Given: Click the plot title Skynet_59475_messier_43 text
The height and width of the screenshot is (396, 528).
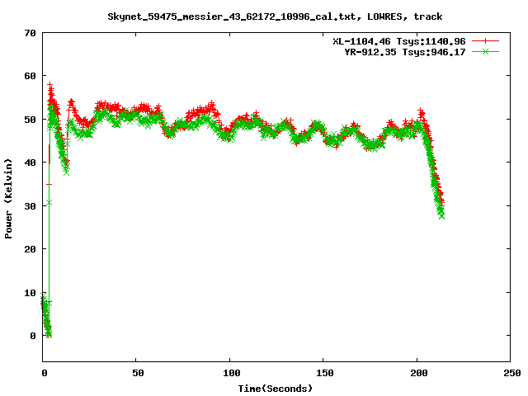Looking at the screenshot, I should [275, 16].
